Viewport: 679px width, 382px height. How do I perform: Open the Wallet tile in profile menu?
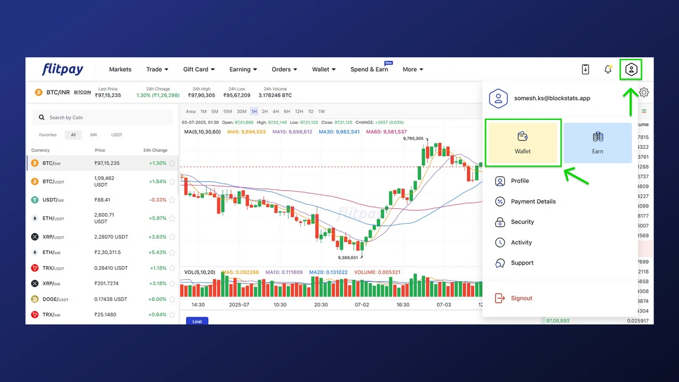pyautogui.click(x=522, y=143)
